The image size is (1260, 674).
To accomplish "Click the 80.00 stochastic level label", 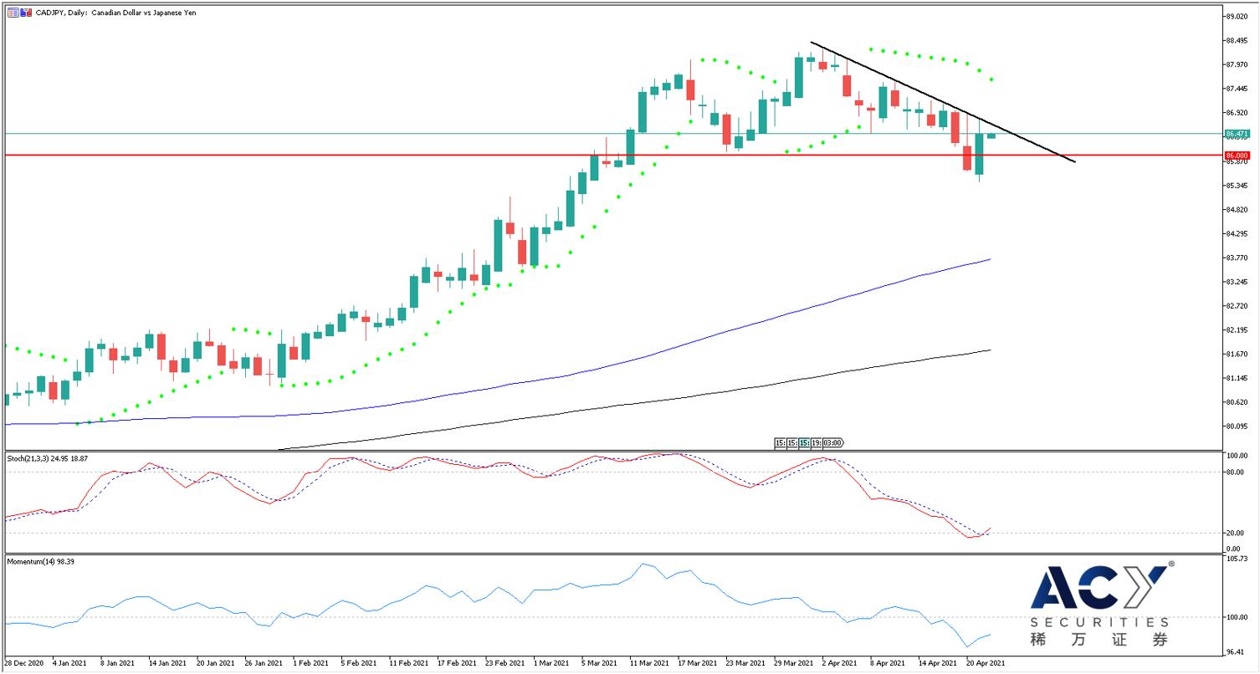I will click(1237, 472).
